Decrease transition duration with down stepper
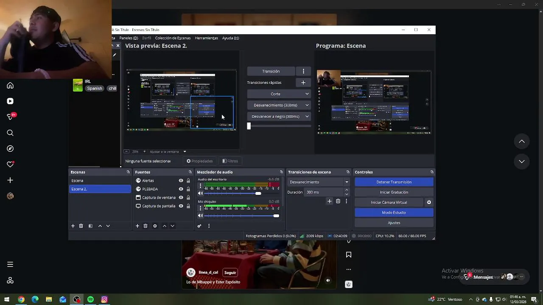This screenshot has height=305, width=543. click(x=347, y=194)
